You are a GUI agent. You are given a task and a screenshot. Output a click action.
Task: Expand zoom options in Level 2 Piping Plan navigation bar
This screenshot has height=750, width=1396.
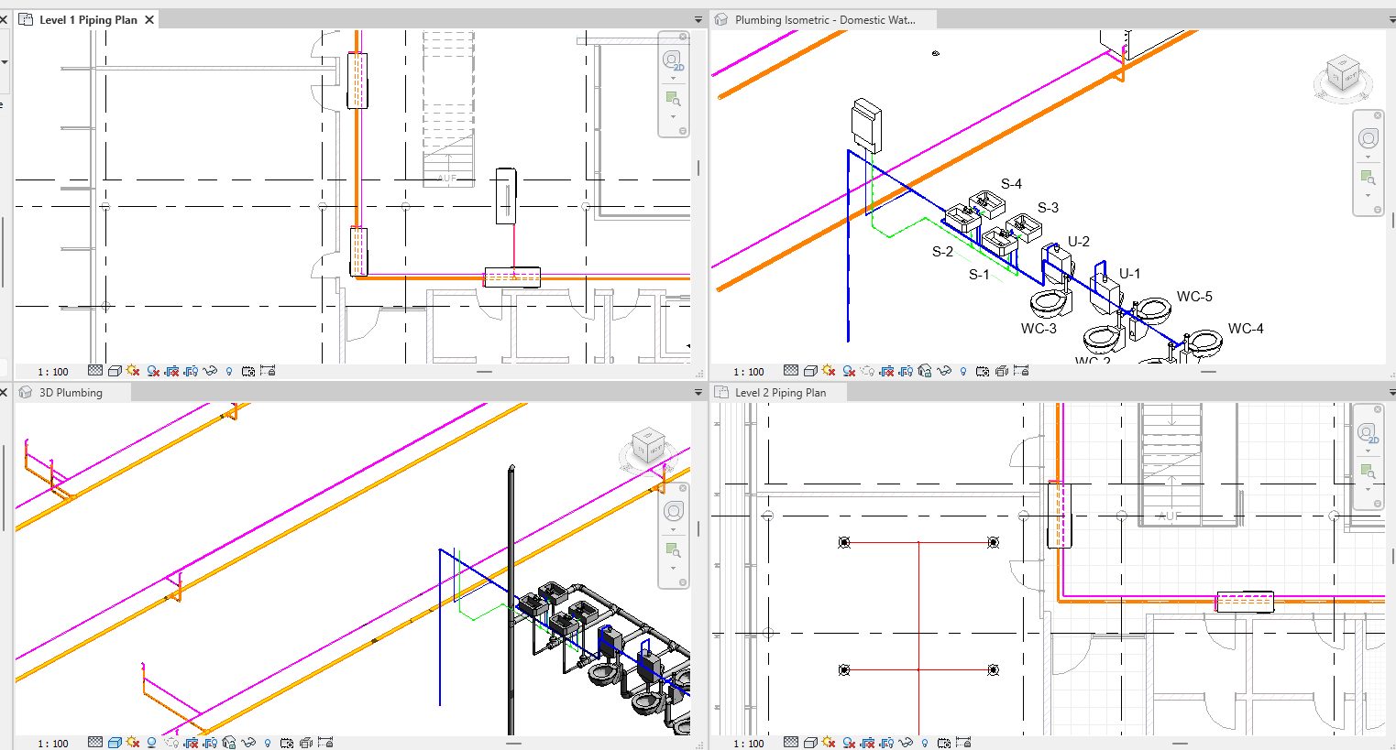pyautogui.click(x=1369, y=488)
